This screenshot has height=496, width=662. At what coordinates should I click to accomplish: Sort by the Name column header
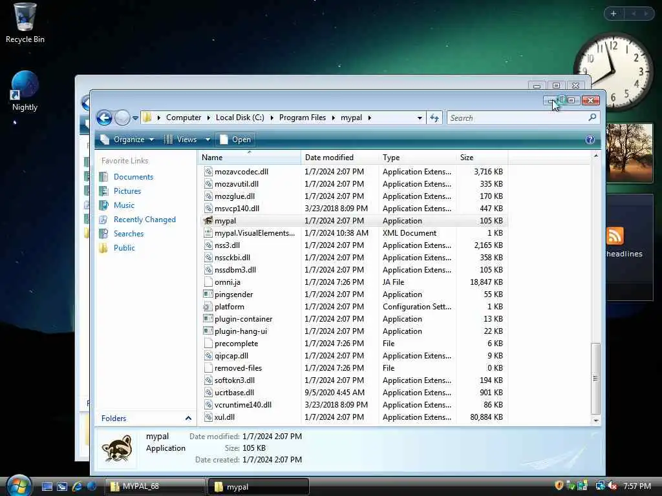point(249,158)
